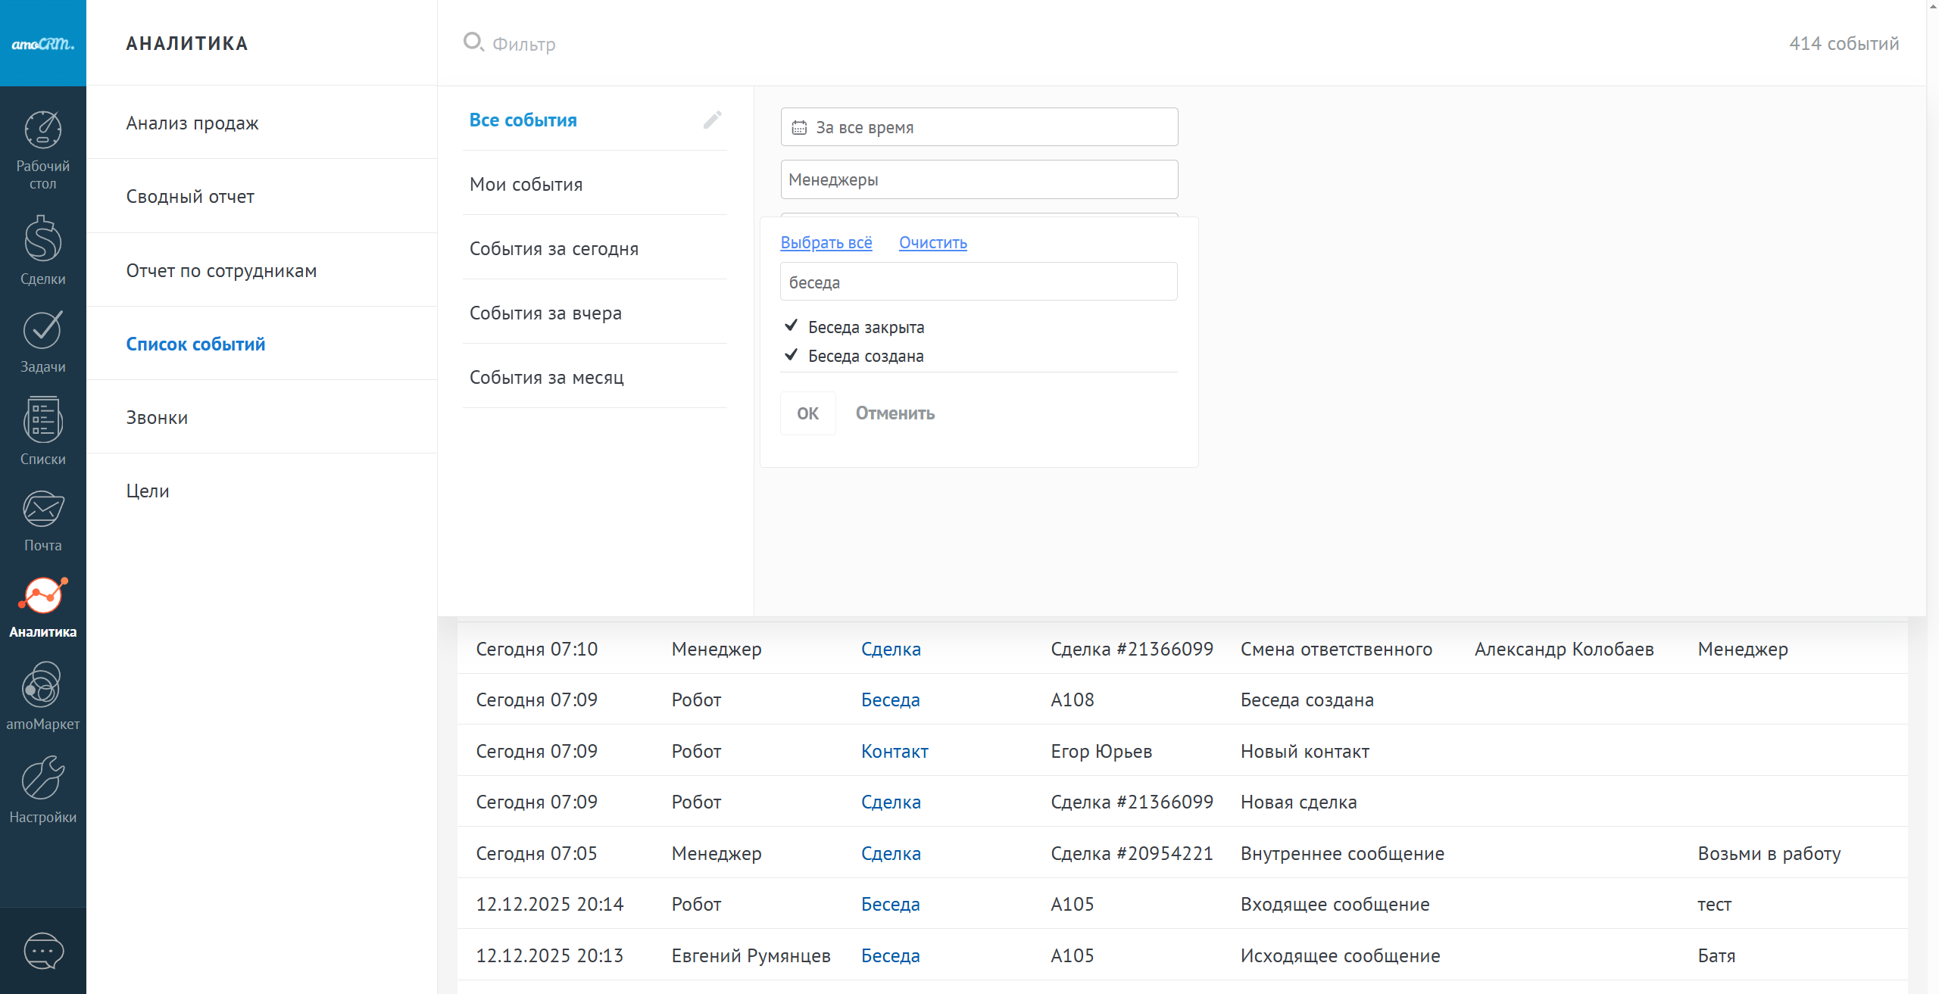Open the chat bubble icon at bottom
The width and height of the screenshot is (1939, 994).
(x=43, y=951)
